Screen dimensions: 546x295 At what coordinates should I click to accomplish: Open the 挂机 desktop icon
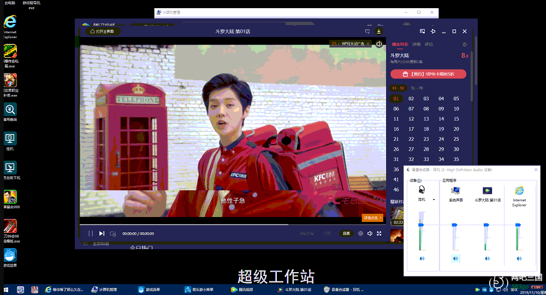click(10, 141)
